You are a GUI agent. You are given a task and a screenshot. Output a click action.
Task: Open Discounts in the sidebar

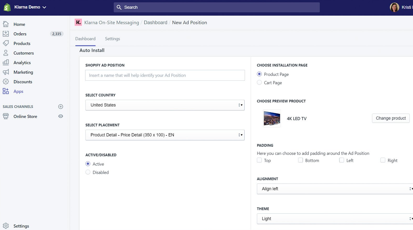[x=23, y=82]
